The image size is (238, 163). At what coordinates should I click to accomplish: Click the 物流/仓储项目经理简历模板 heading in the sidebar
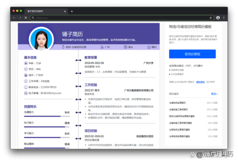click(x=190, y=27)
